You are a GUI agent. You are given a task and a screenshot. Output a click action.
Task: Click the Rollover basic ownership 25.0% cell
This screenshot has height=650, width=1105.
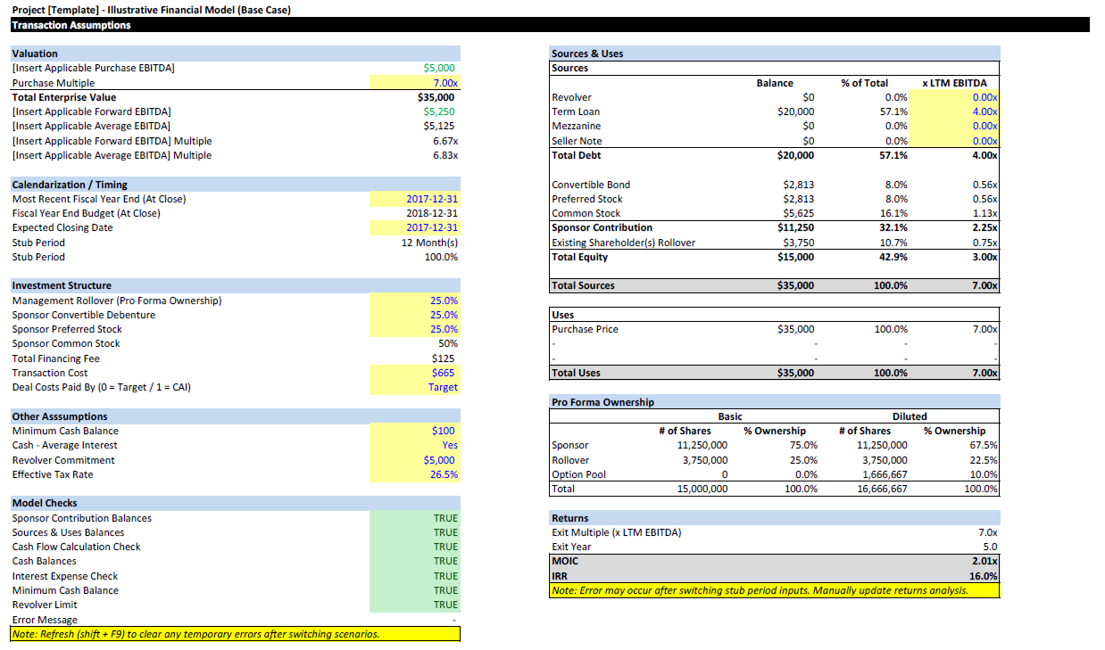tap(803, 460)
